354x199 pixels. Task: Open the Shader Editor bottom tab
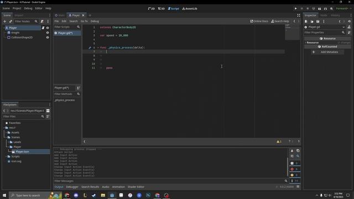tap(136, 187)
